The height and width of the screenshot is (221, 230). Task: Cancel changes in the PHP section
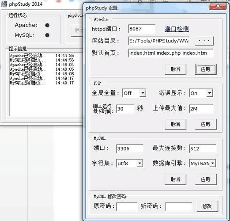175,124
